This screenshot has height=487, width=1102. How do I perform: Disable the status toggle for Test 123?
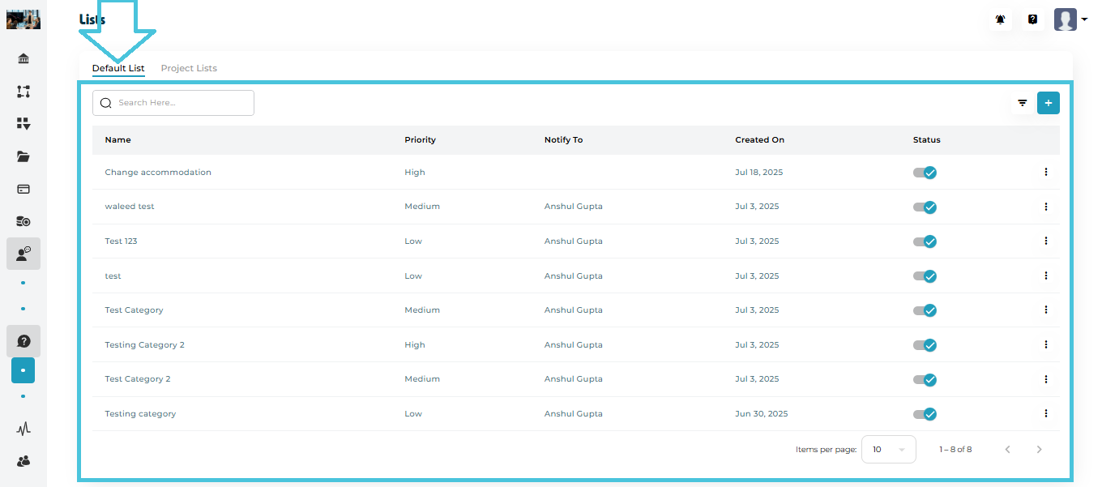(925, 241)
